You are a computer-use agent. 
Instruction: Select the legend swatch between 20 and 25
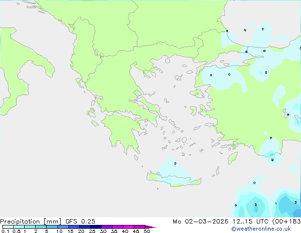pos(85,227)
